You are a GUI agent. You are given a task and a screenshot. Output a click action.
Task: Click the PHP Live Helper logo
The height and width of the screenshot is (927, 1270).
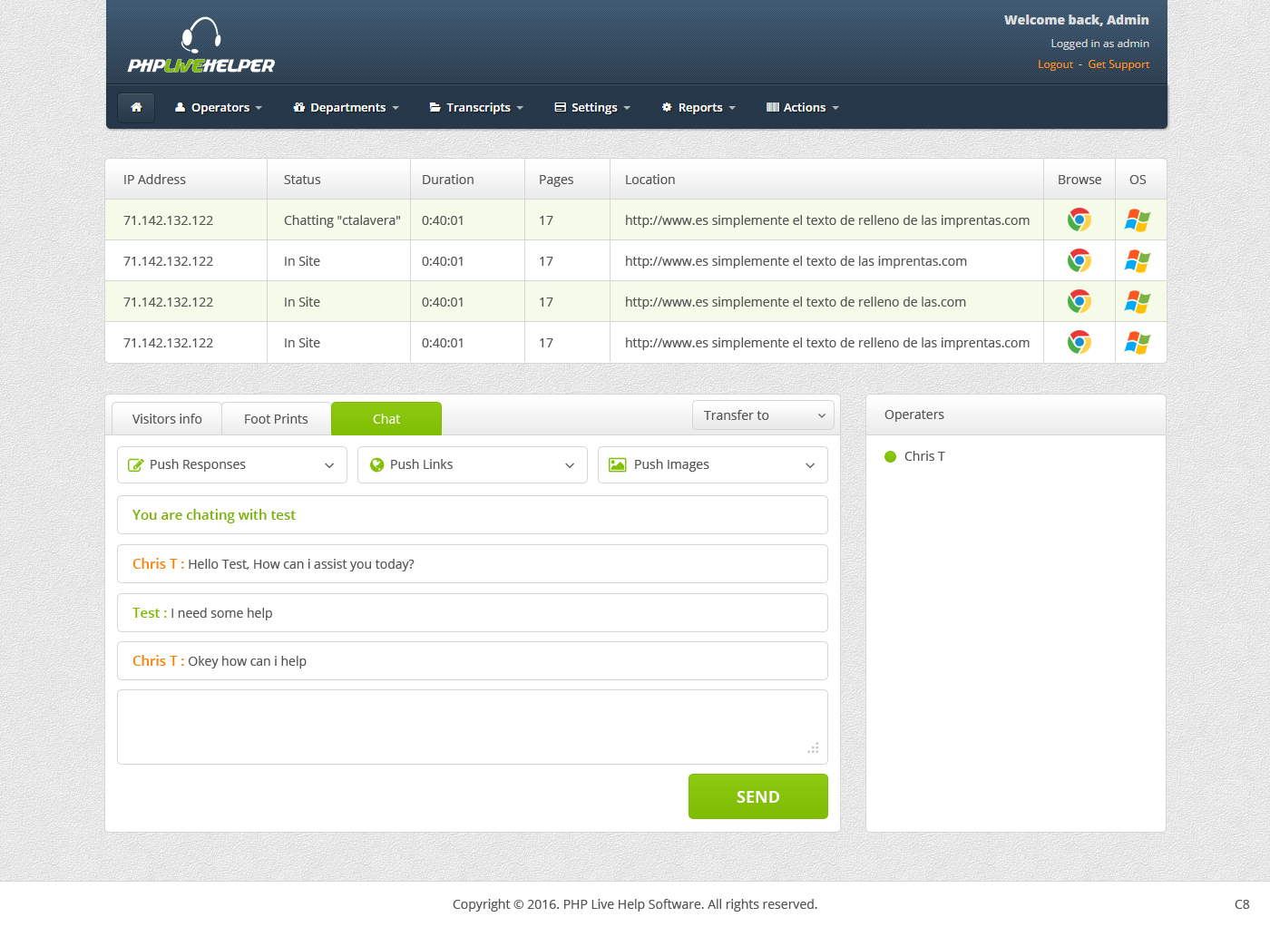201,45
